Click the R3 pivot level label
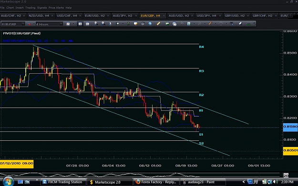Image resolution: width=298 pixels, height=186 pixels. pyautogui.click(x=201, y=71)
